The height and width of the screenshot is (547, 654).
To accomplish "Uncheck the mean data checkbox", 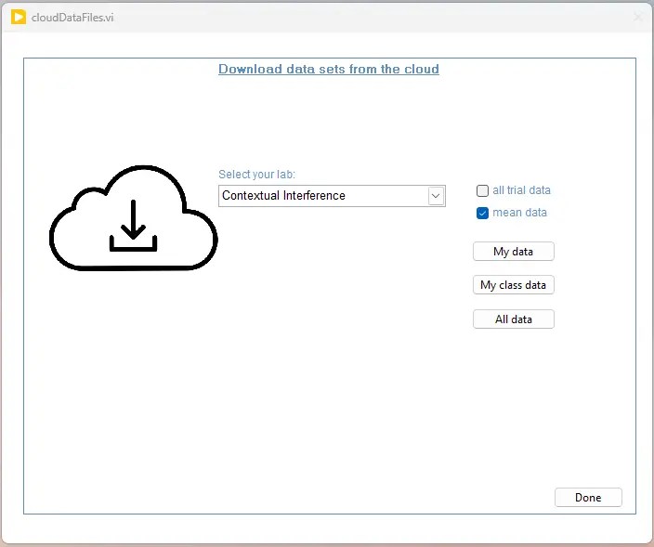I will click(482, 213).
